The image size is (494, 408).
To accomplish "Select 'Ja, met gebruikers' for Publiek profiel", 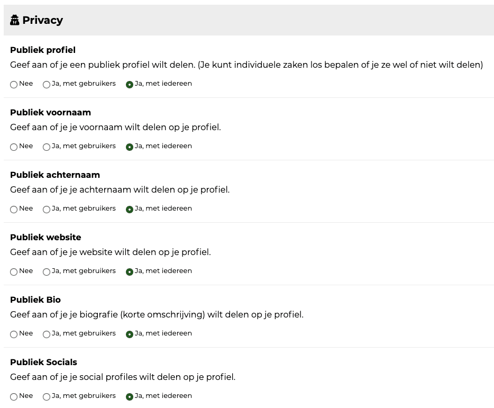I will pos(47,85).
